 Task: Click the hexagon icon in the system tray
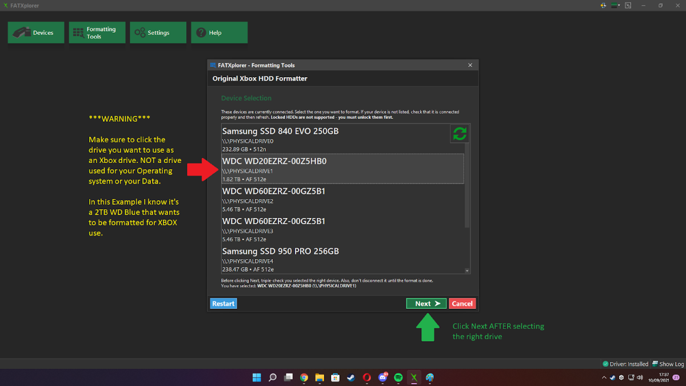tap(621, 377)
